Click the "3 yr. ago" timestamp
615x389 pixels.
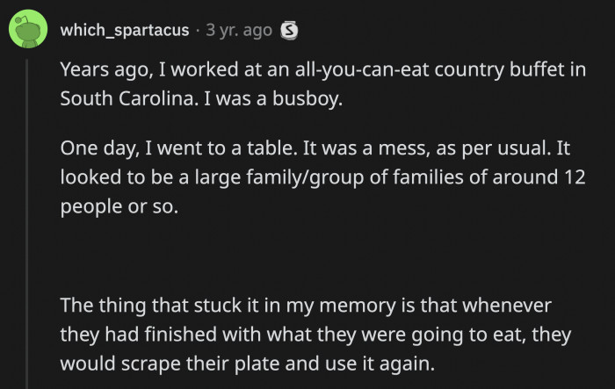tap(238, 31)
